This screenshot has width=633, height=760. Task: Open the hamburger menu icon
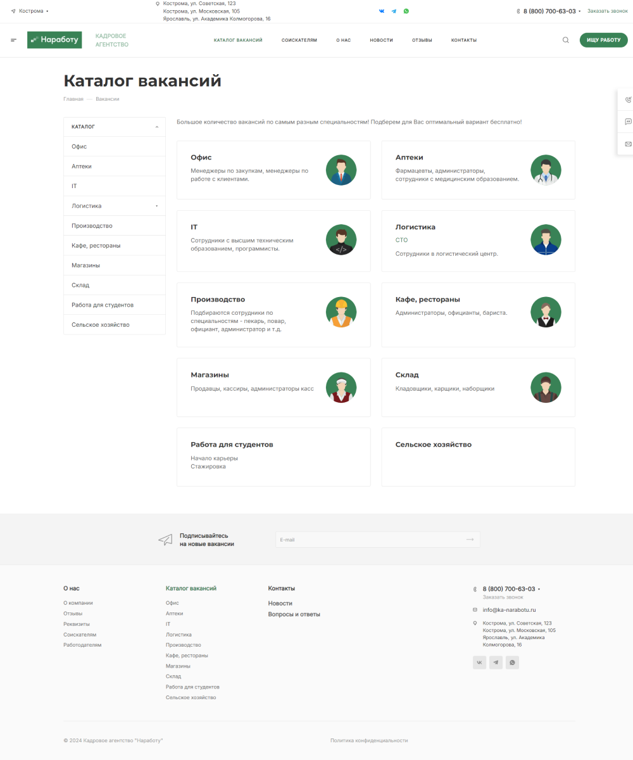[13, 40]
